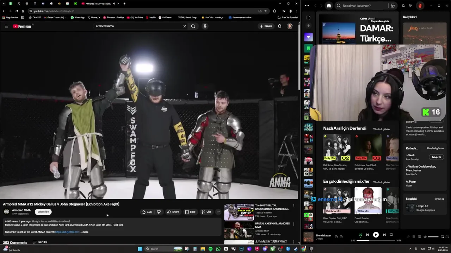Follow J-Walk with Takip Et
451x253 pixels.
click(436, 157)
